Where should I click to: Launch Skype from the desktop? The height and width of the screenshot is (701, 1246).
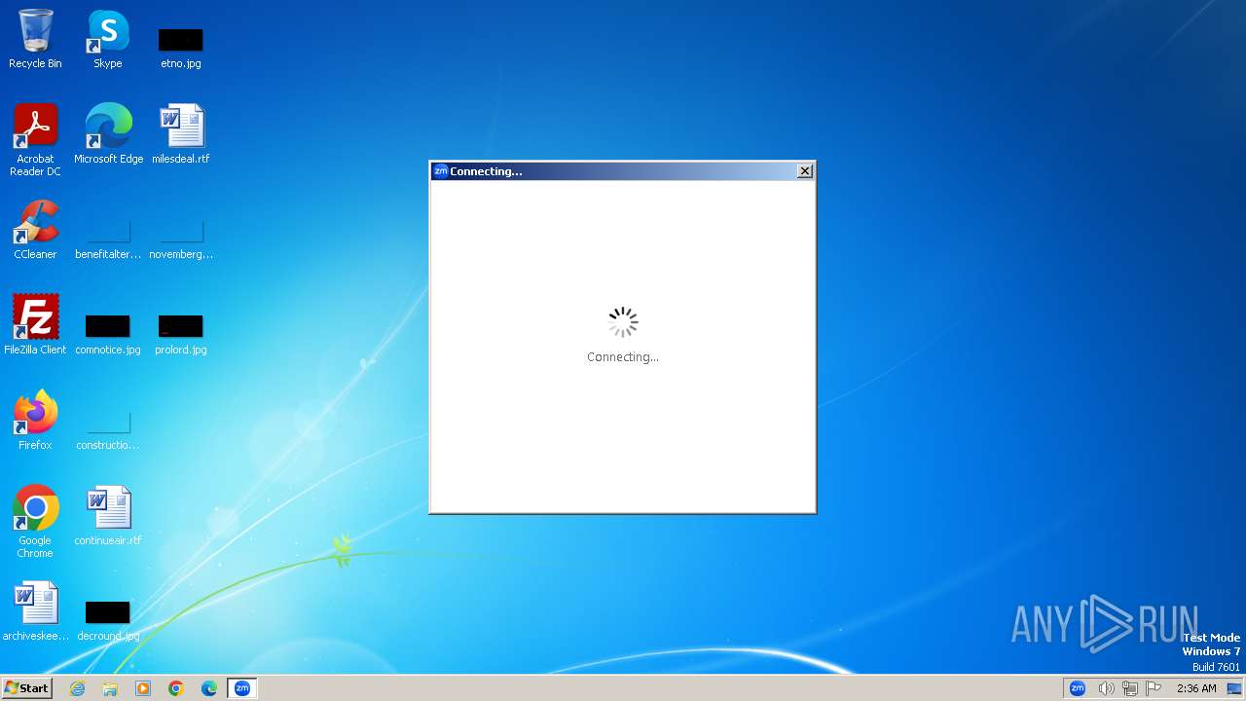coord(108,39)
